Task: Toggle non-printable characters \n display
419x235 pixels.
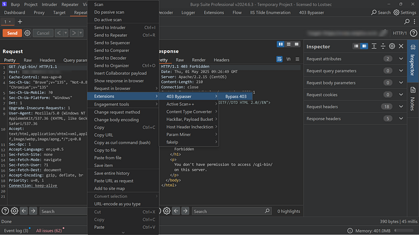Action: click(x=289, y=59)
